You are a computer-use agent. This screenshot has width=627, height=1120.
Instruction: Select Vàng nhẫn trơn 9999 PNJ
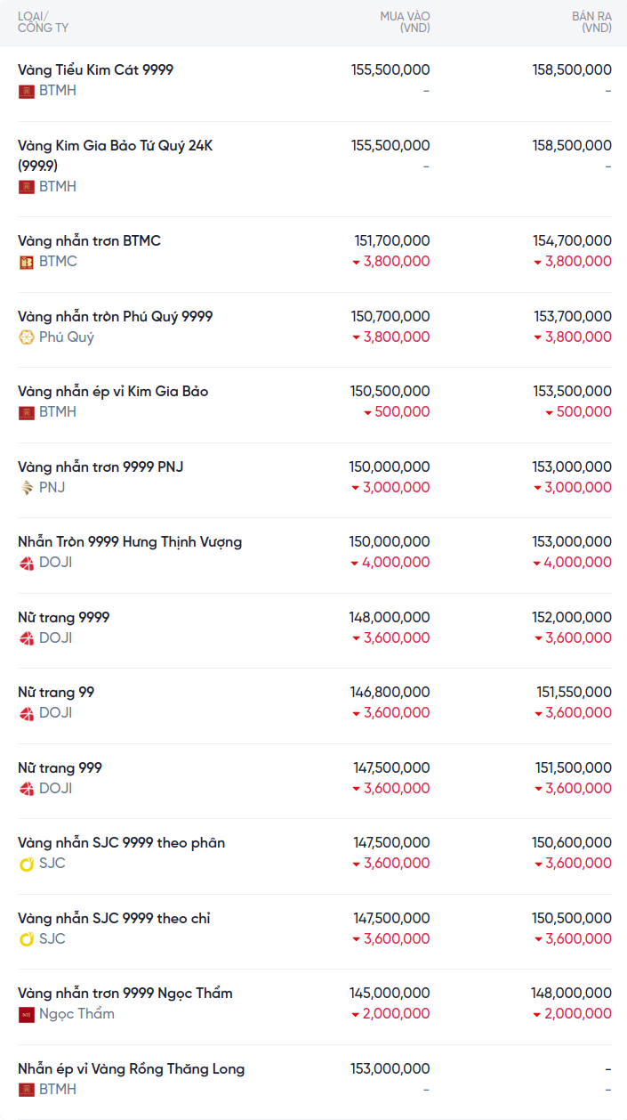[100, 467]
